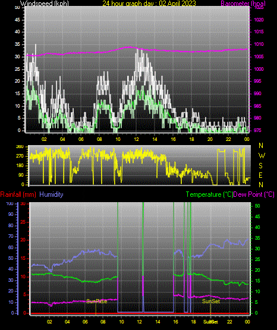Viewport: 277px width, 330px height.
Task: Click the 'Rainfall (mm)' legend label
Action: point(18,194)
